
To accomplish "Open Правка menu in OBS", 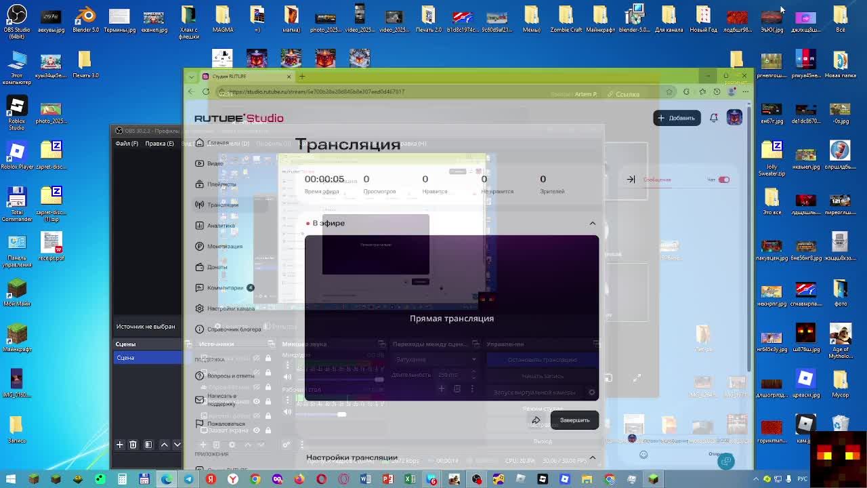I will 160,144.
